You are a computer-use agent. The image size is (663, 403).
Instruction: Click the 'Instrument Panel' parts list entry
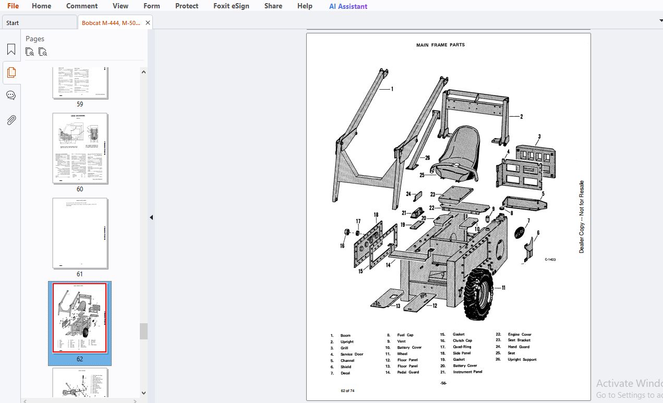coord(467,372)
